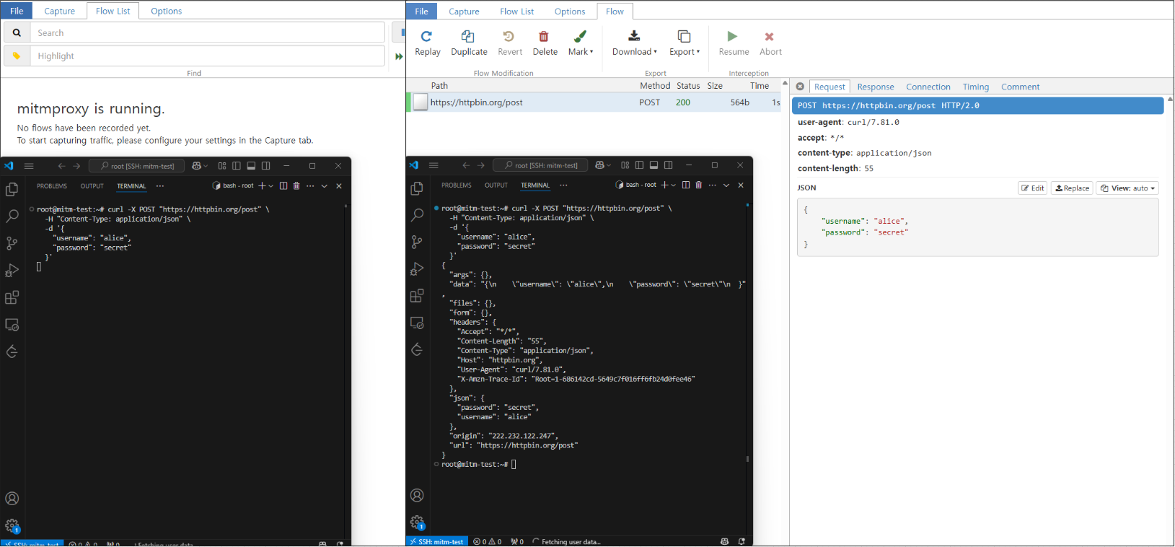Viewport: 1175px width, 547px height.
Task: Open the Mark dropdown
Action: (x=581, y=43)
